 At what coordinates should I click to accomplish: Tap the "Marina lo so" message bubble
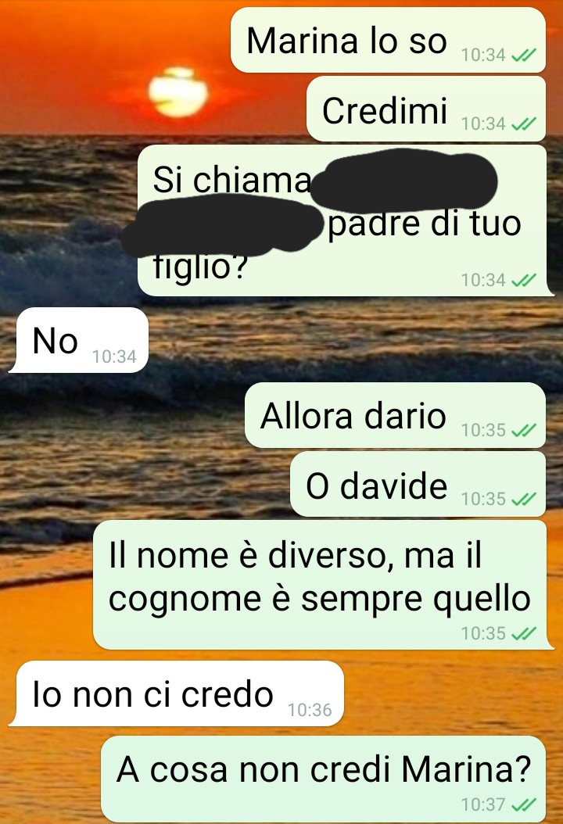[x=388, y=40]
